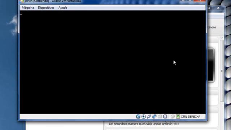This screenshot has height=130, width=231.
Task: Open the Máquina menu
Action: [x=28, y=8]
